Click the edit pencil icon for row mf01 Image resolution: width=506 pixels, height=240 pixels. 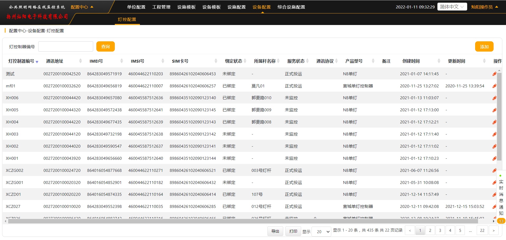tap(494, 86)
